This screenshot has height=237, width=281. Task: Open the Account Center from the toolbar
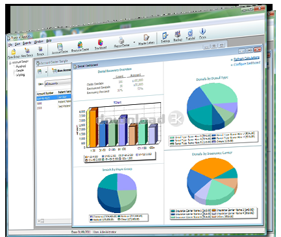(60, 49)
